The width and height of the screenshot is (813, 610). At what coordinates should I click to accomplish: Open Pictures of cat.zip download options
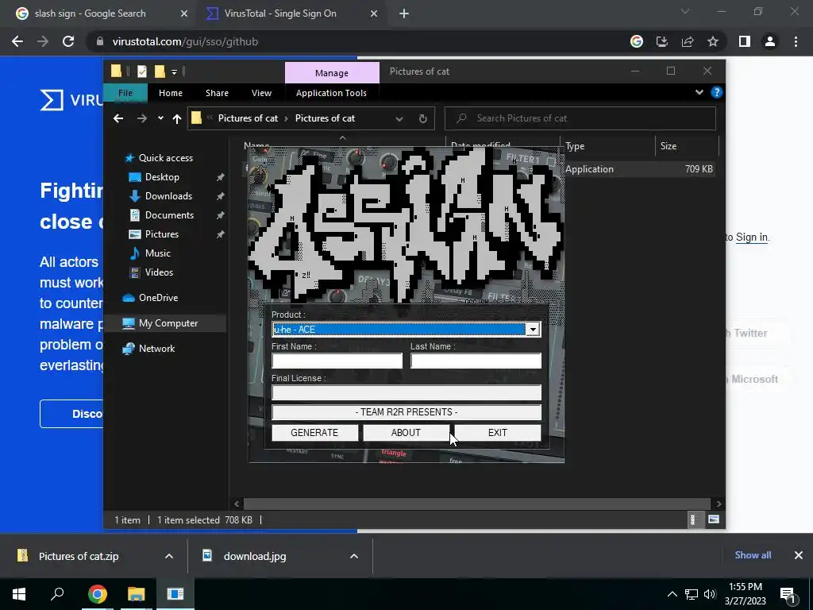coord(169,556)
